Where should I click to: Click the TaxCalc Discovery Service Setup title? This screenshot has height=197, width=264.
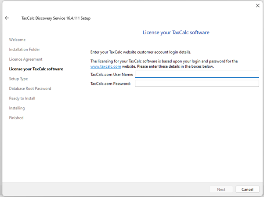click(56, 18)
